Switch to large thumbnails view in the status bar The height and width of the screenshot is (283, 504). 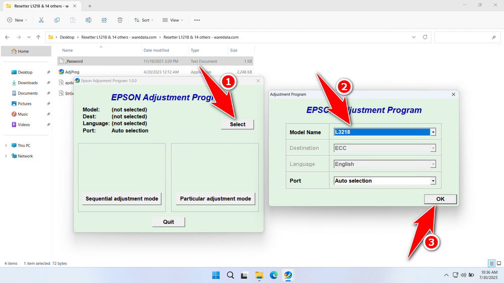click(499, 263)
